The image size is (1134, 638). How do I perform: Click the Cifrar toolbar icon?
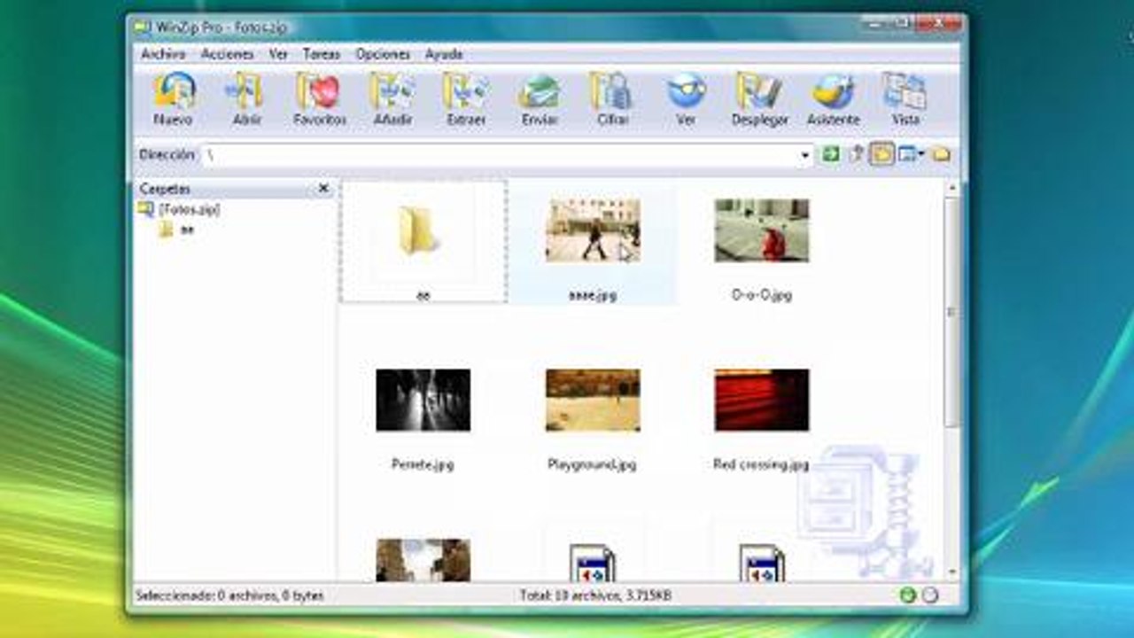click(612, 99)
